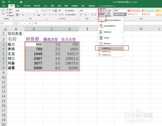Click the Bad red cell style

coord(134,11)
